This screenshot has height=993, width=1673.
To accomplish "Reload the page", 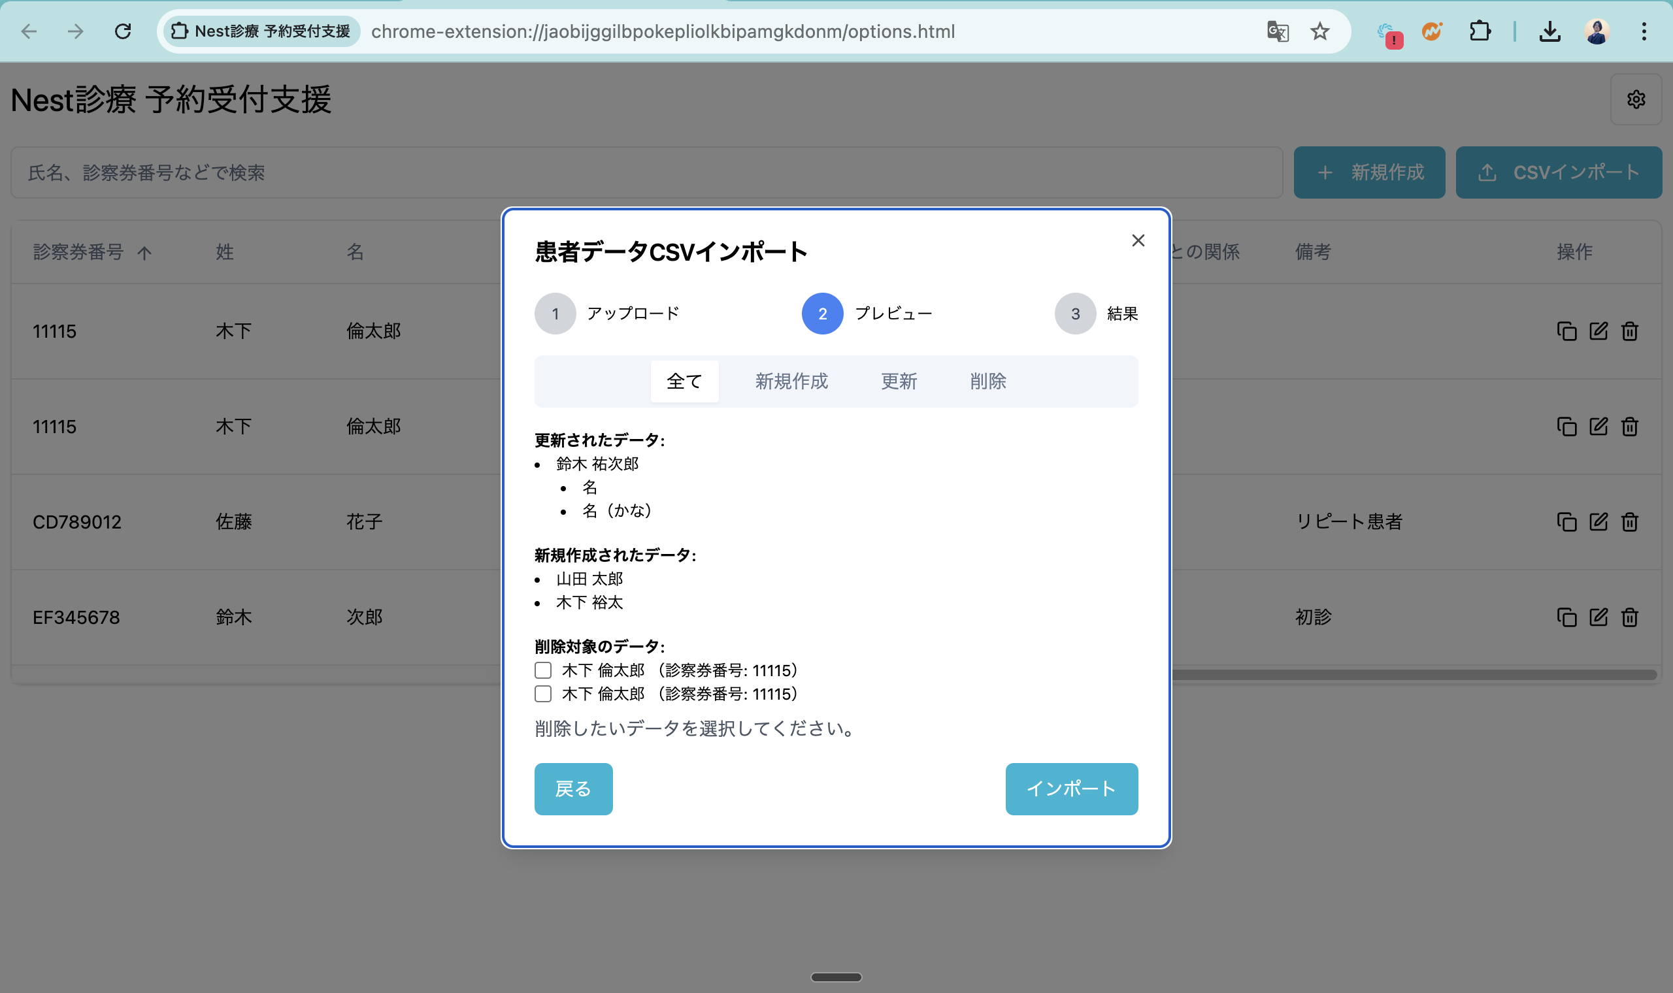I will pyautogui.click(x=122, y=31).
